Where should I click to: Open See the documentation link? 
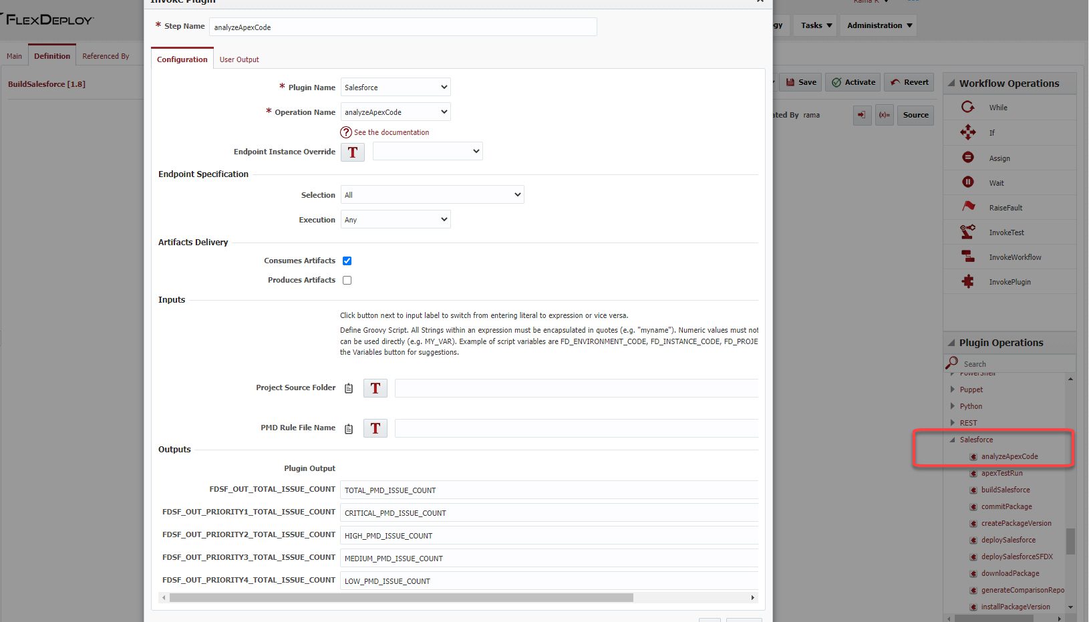tap(392, 132)
